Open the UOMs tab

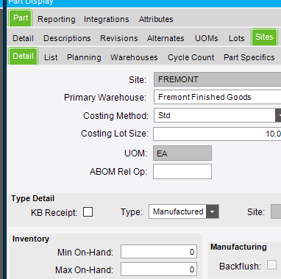pos(207,38)
